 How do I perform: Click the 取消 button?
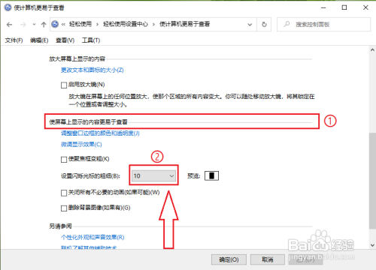(268, 259)
